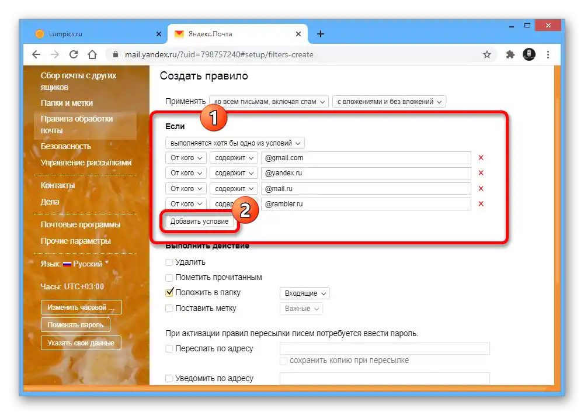The image size is (584, 415).
Task: Open 'Прочие параметры' settings
Action: click(x=75, y=241)
